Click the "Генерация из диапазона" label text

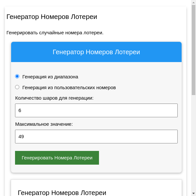50,77
